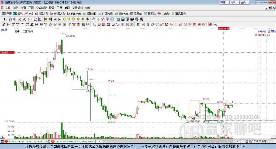This screenshot has height=149, width=276.
Task: Click the calculator icon in toolbar
Action: click(123, 19)
